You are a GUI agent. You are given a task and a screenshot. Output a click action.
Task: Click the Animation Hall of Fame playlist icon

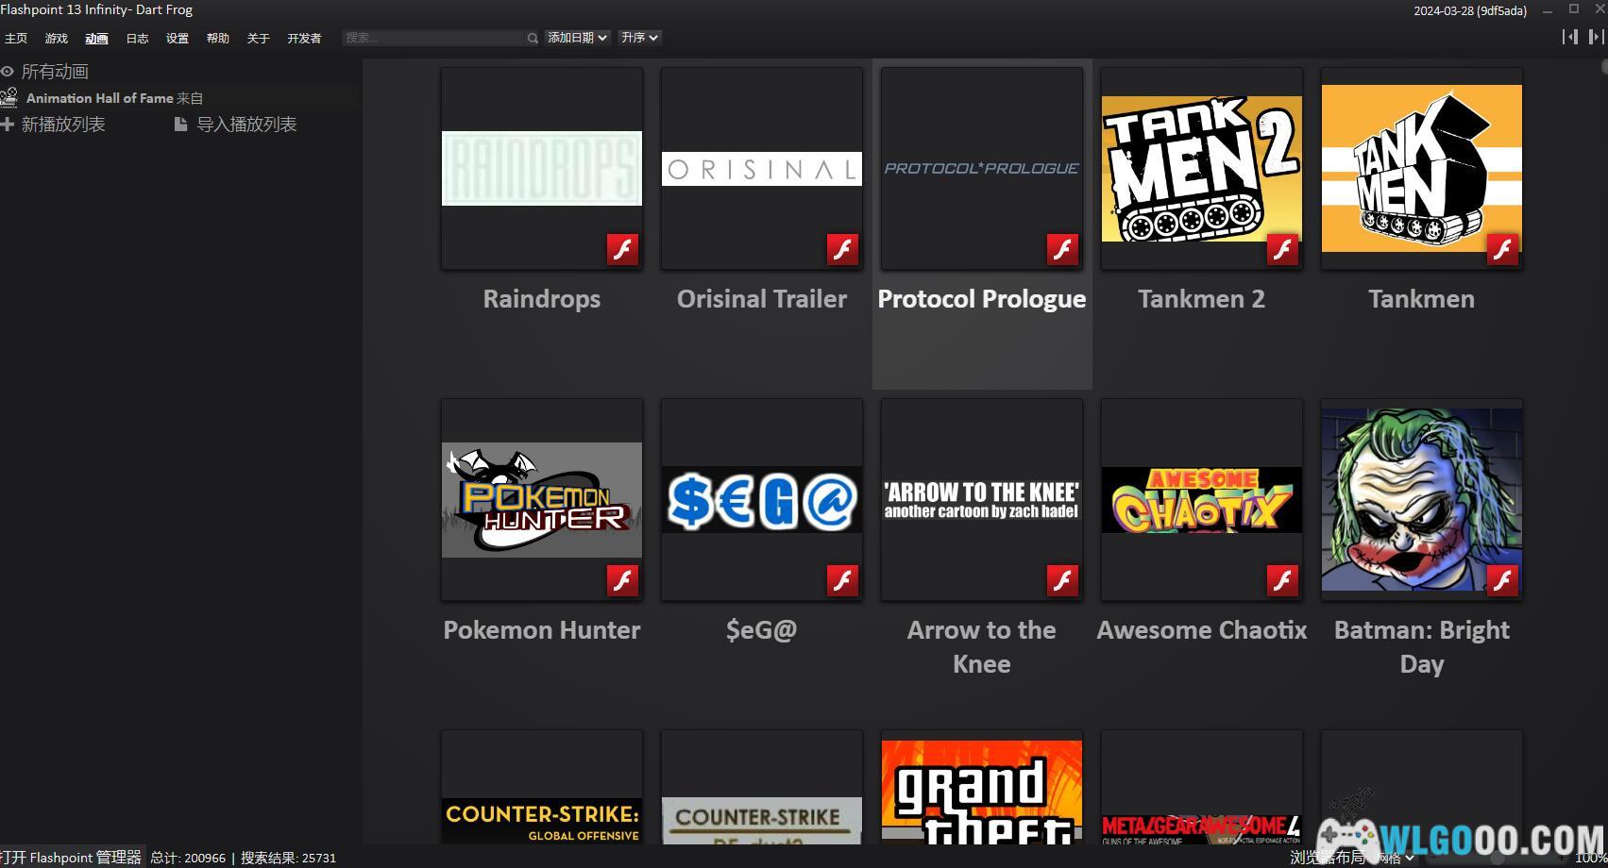pos(8,98)
